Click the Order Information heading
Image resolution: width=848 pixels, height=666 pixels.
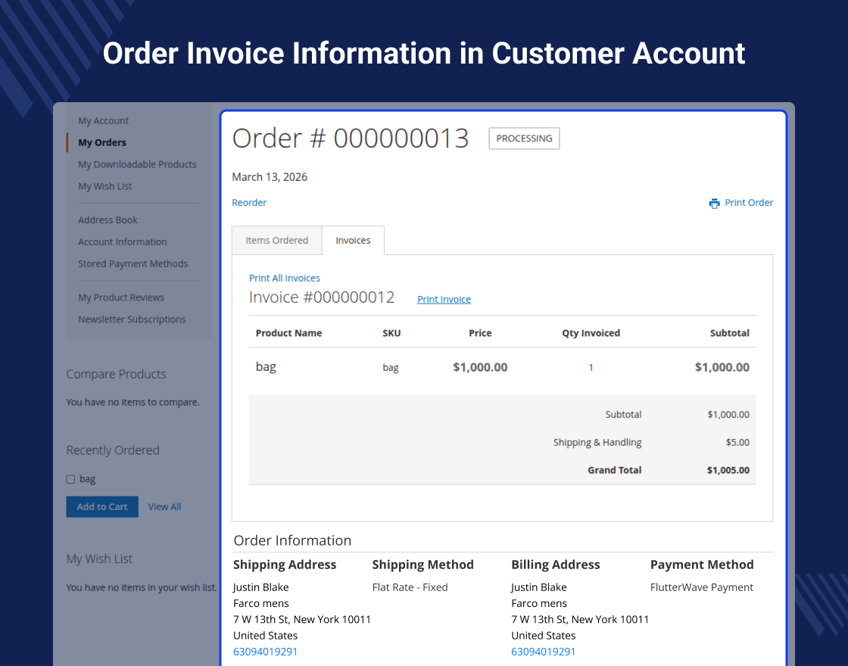click(292, 540)
